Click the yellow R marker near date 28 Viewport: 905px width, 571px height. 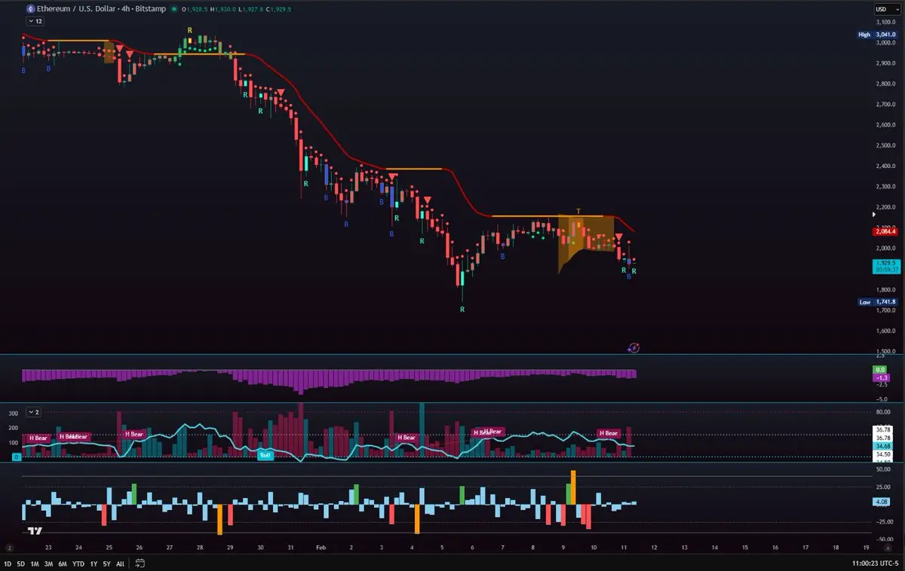[x=190, y=30]
